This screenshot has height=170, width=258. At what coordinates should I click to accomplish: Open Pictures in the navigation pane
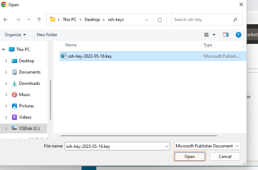26,106
